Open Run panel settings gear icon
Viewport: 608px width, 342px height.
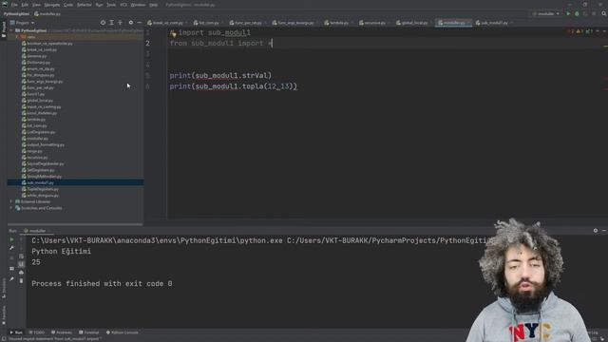[596, 230]
